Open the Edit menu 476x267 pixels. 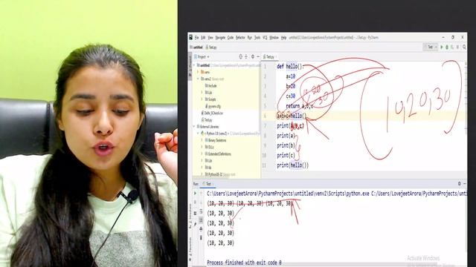click(203, 38)
